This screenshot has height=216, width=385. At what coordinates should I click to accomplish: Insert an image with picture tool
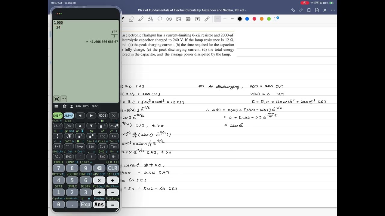coord(179,19)
